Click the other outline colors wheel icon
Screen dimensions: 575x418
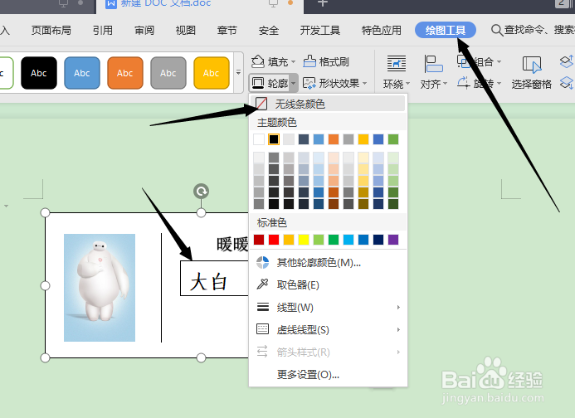[x=262, y=263]
